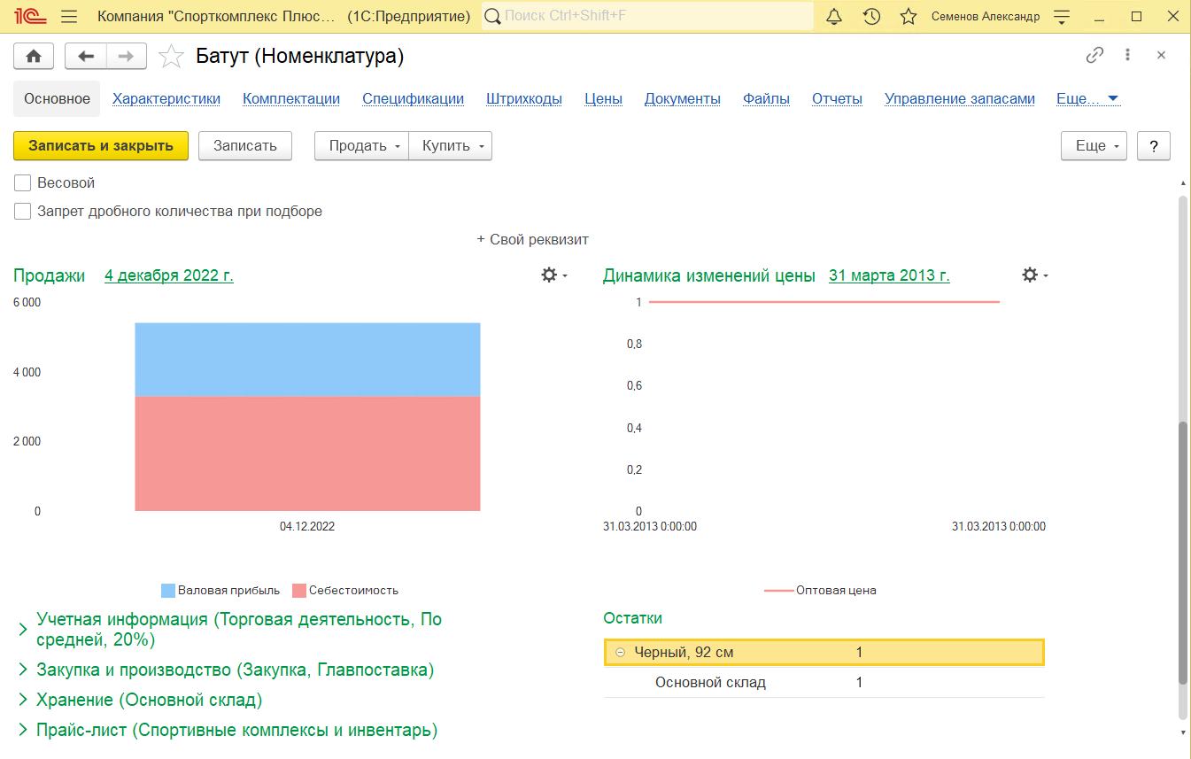The width and height of the screenshot is (1191, 759).
Task: Add a custom field via Свой реквизит
Action: (x=532, y=240)
